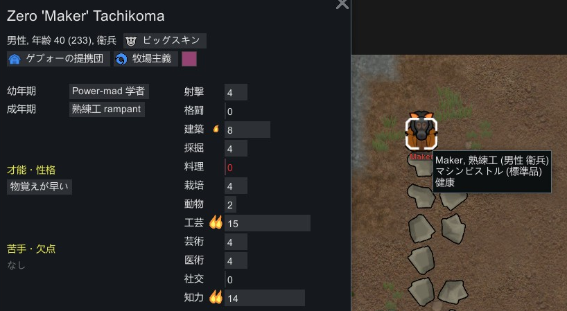Click the single flame icon beside 建築
Screen dimensions: 567x311
point(216,129)
